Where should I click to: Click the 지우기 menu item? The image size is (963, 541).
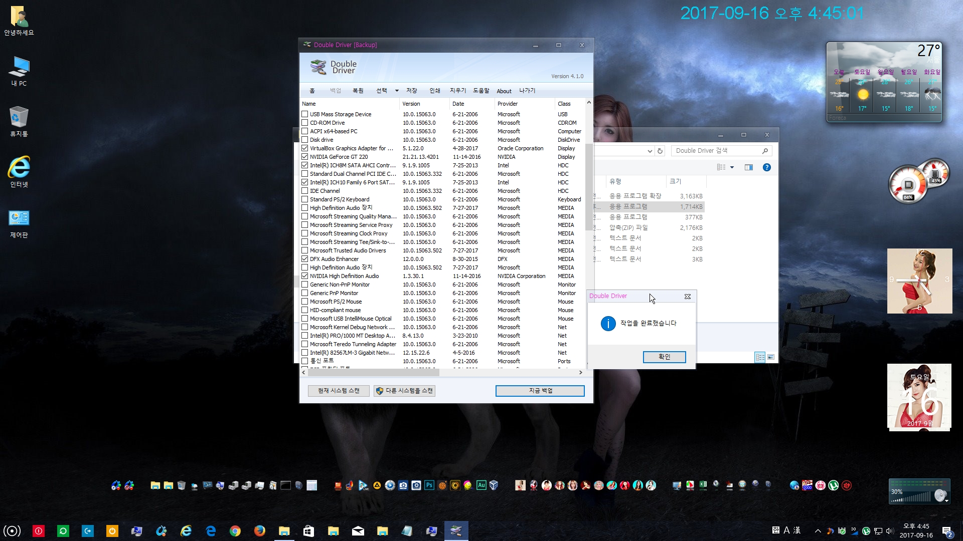(x=458, y=91)
